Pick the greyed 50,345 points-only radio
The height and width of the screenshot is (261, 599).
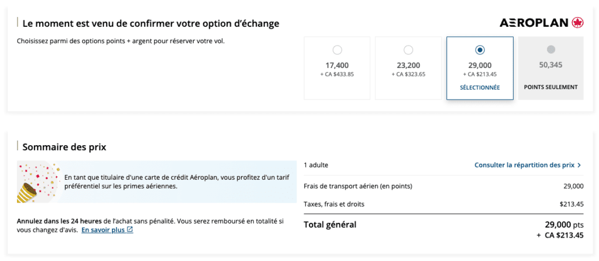550,50
